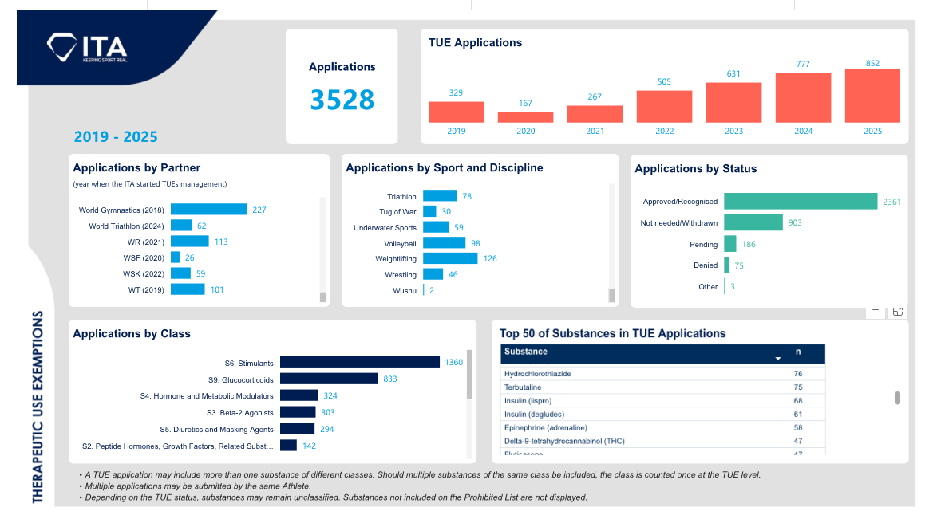Click the sort arrow in Substance column header
929x515 pixels.
[x=777, y=359]
